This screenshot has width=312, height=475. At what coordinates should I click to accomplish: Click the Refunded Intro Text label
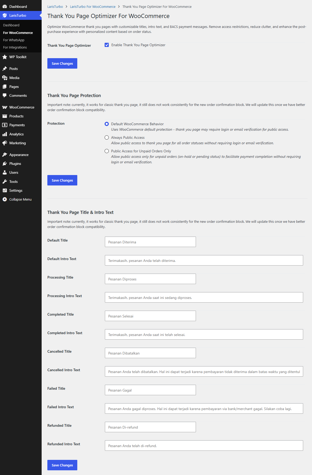point(64,444)
